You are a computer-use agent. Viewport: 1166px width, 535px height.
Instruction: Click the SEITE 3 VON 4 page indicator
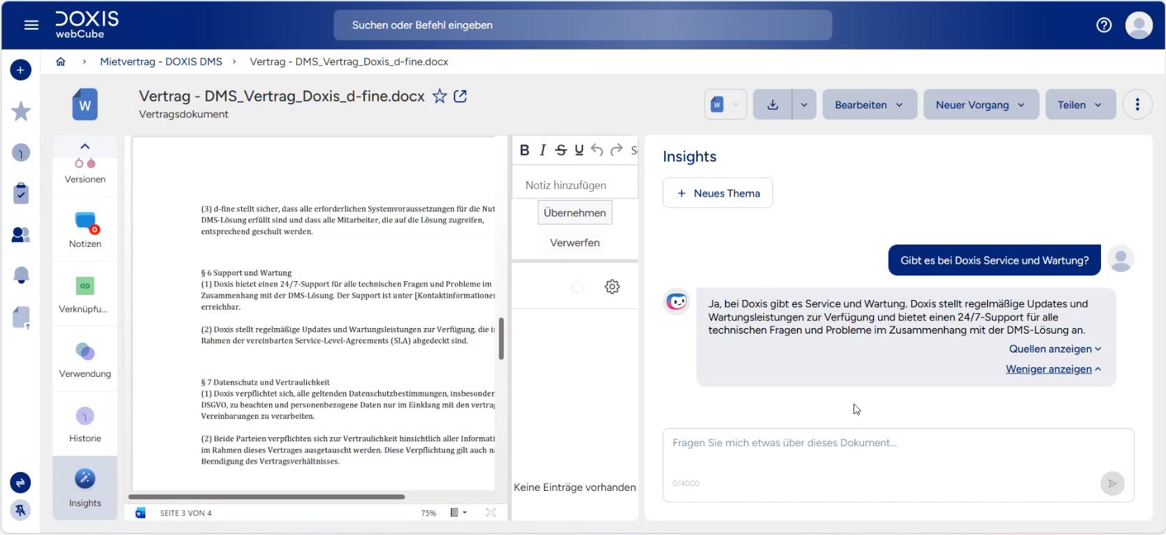pyautogui.click(x=185, y=513)
